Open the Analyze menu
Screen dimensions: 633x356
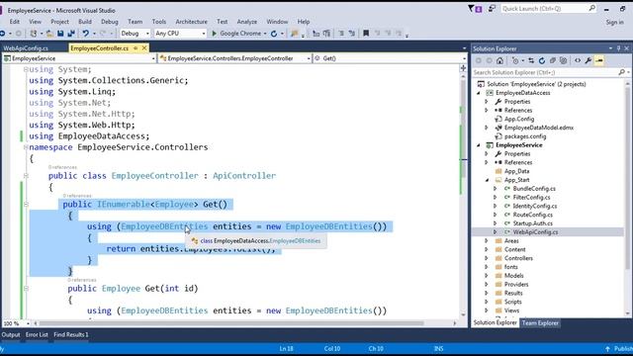(247, 22)
